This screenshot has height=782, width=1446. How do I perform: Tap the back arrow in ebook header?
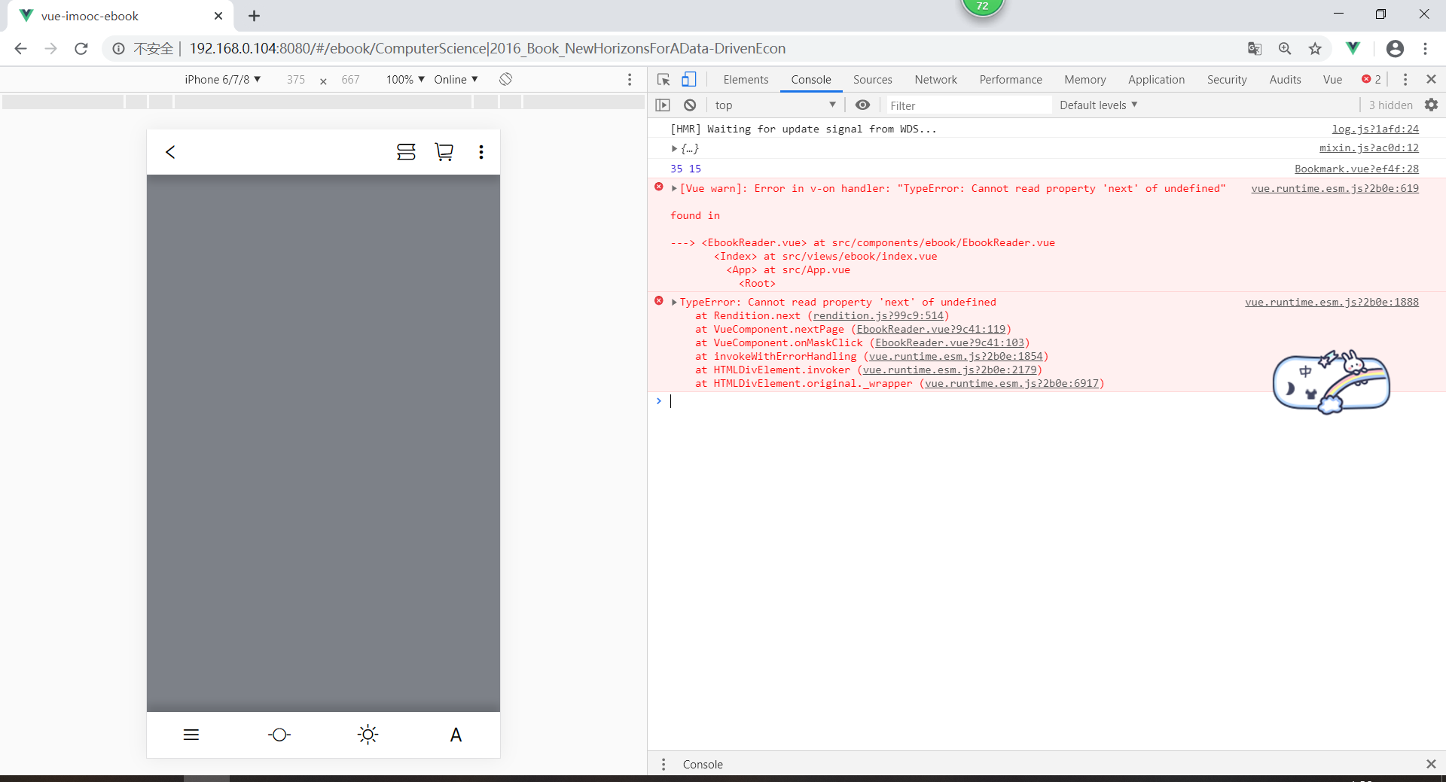coord(170,152)
